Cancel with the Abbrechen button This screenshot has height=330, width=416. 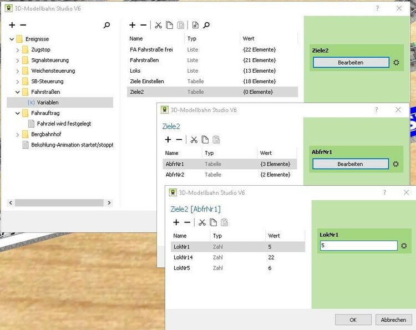click(393, 319)
